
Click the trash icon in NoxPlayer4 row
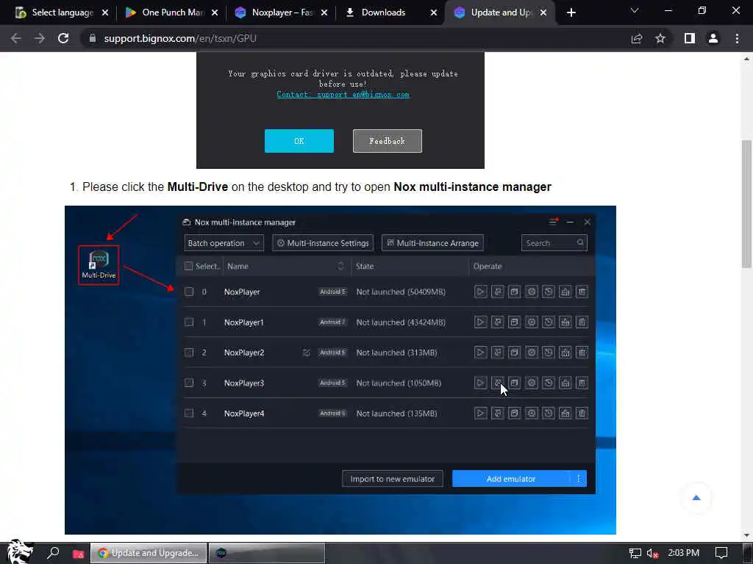pyautogui.click(x=582, y=413)
